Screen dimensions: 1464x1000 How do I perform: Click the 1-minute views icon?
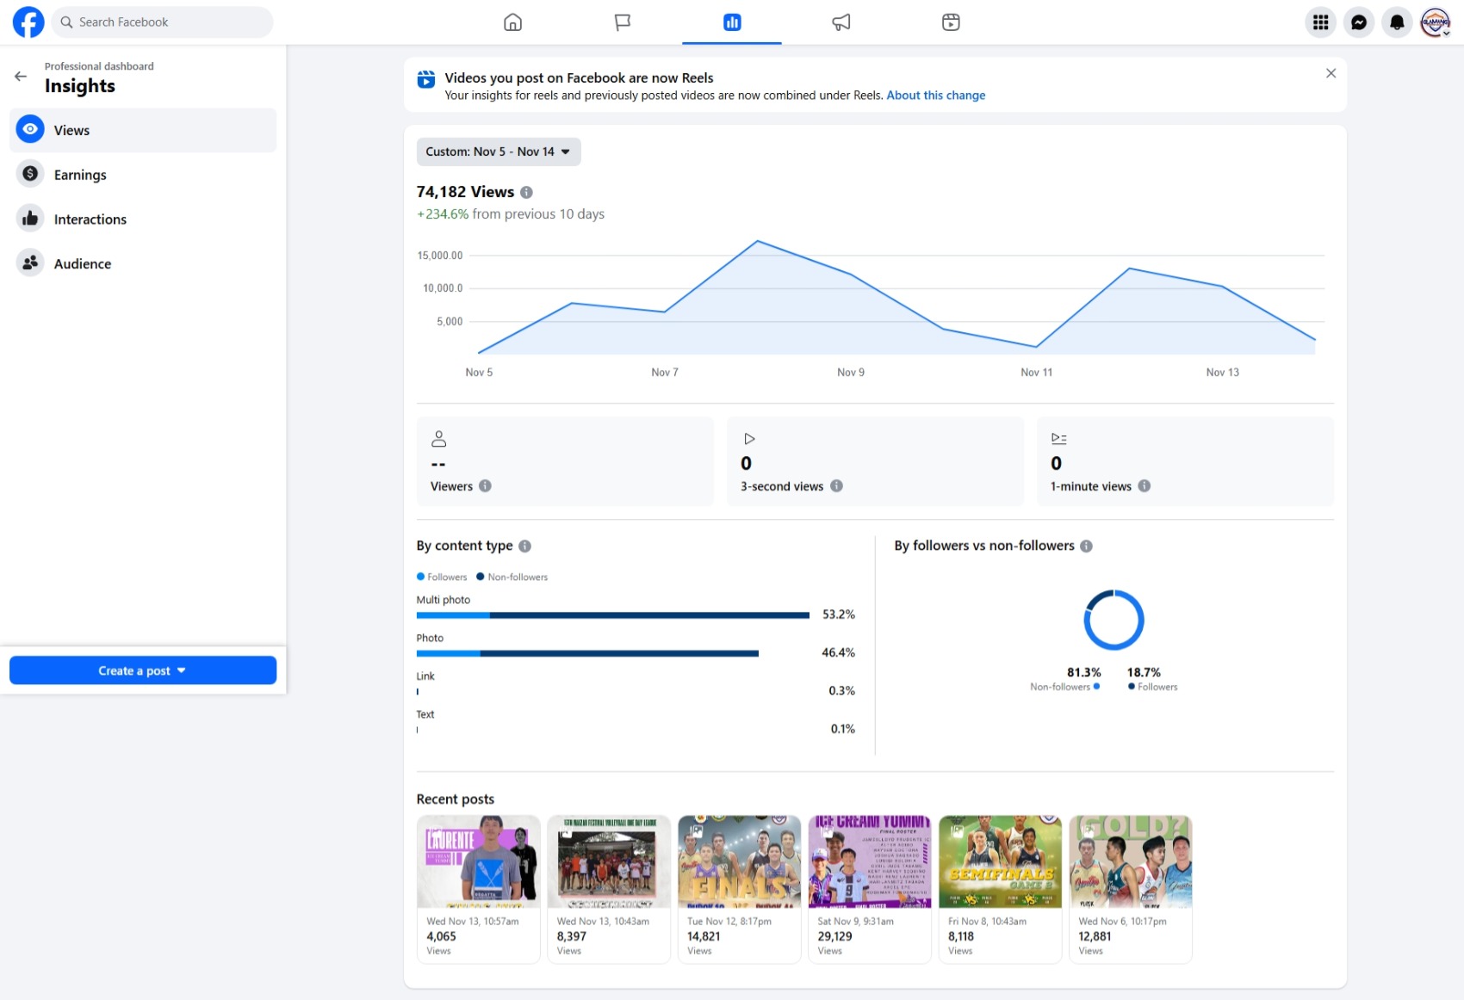click(1058, 439)
